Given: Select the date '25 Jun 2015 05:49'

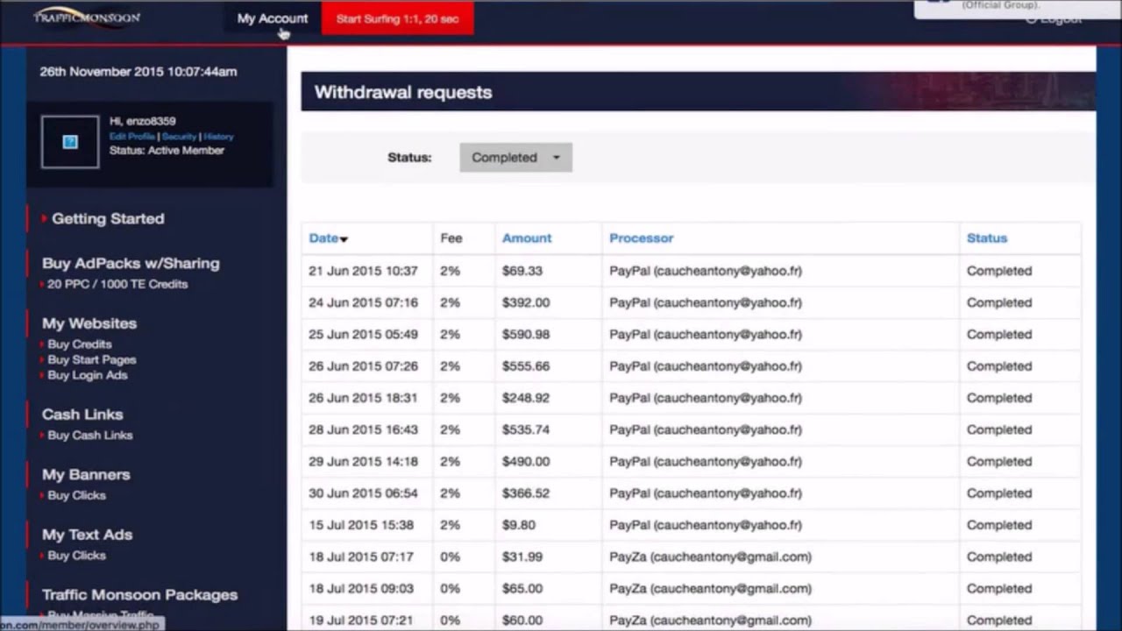Looking at the screenshot, I should [363, 334].
